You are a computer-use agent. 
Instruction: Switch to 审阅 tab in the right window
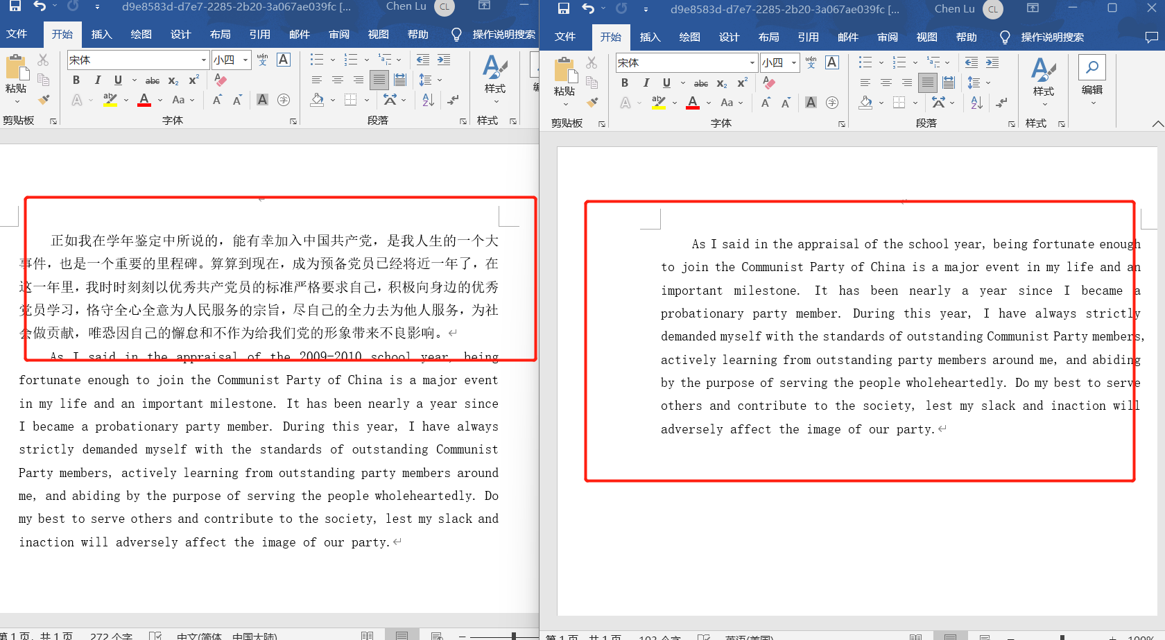(888, 37)
